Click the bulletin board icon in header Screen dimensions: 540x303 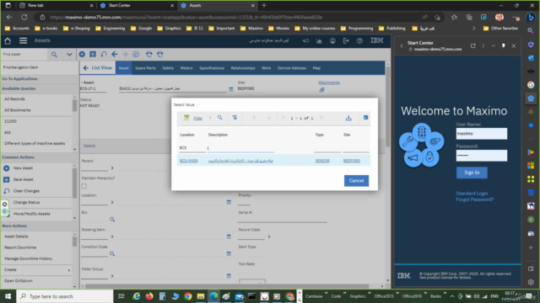pos(305,41)
